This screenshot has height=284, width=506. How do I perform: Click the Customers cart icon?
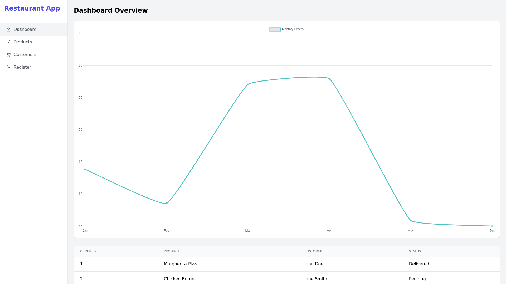[x=8, y=55]
